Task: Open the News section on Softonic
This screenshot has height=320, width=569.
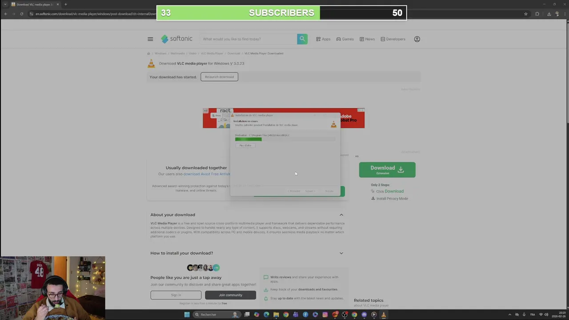Action: [x=367, y=39]
